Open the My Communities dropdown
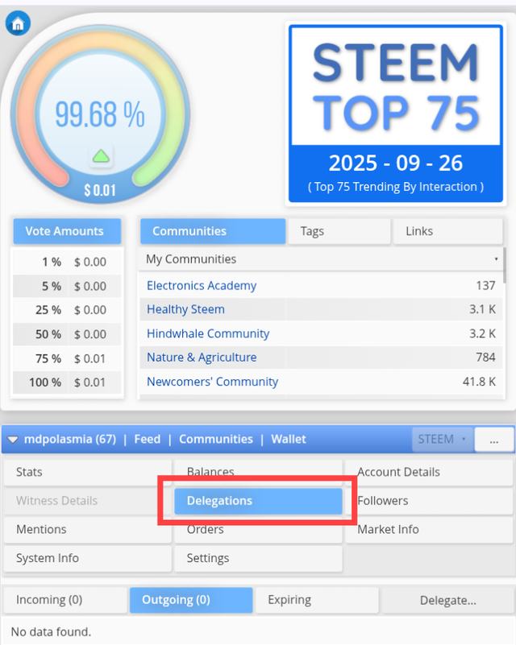Screen dimensions: 516x645 point(321,259)
